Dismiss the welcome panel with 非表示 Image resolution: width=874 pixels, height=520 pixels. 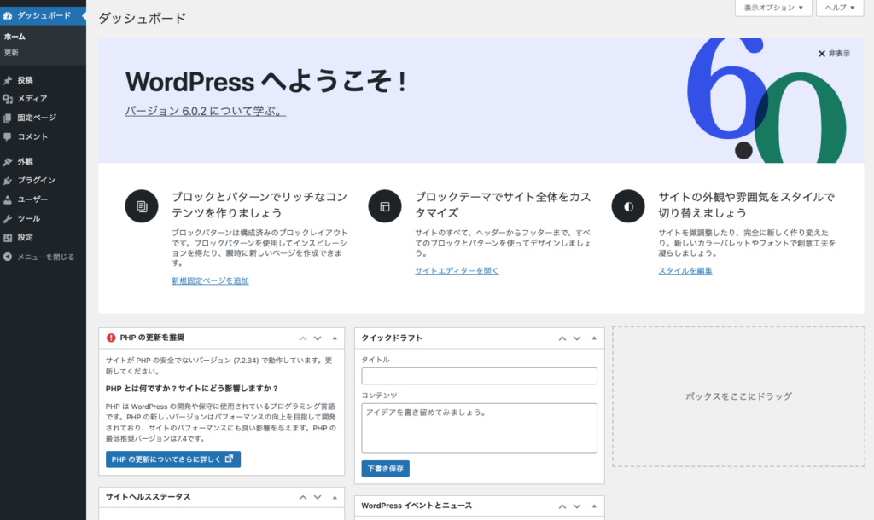[834, 53]
